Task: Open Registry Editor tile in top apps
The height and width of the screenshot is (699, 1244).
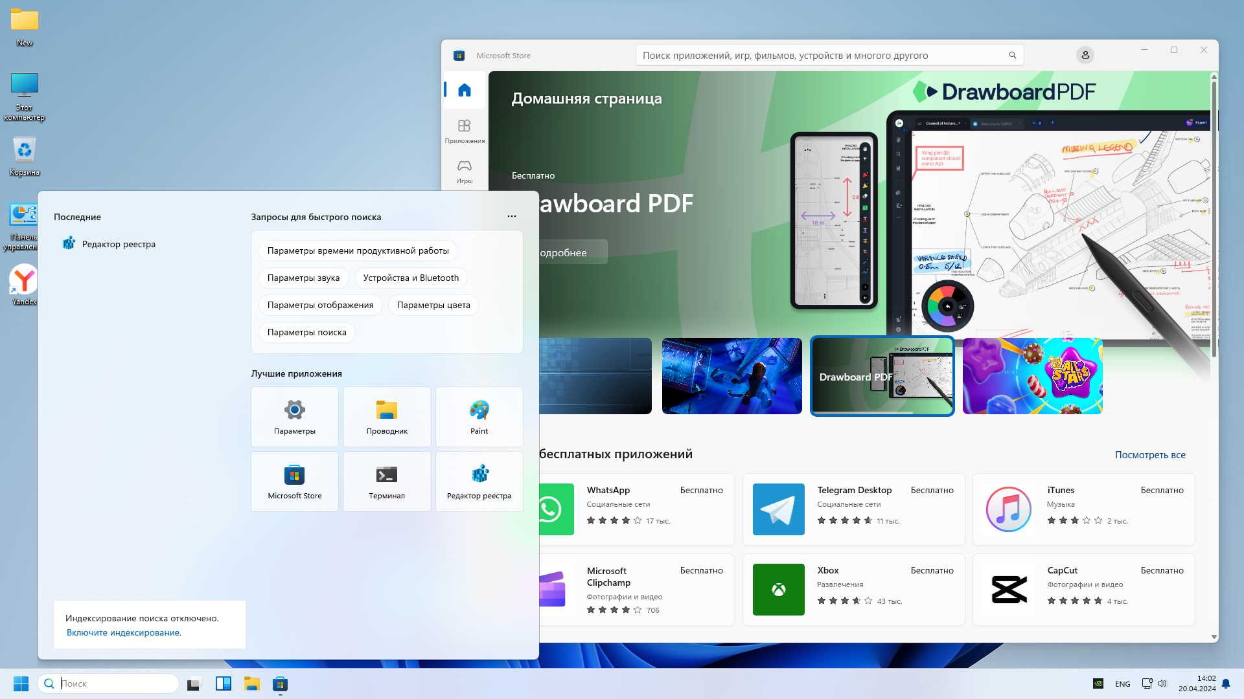Action: pos(479,482)
